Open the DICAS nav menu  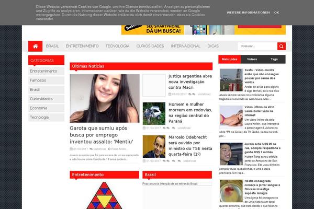tap(213, 46)
